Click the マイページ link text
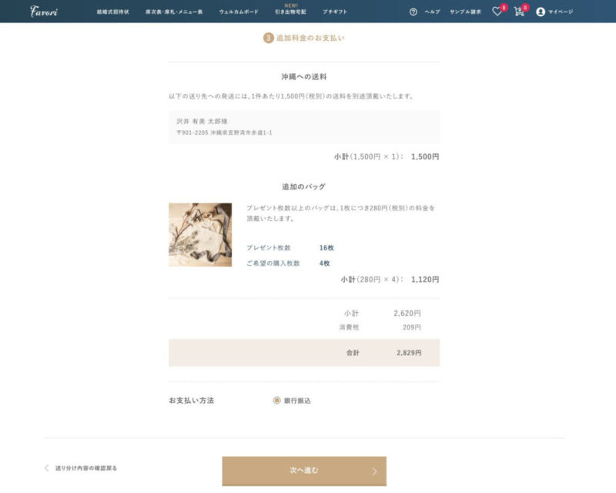Image resolution: width=616 pixels, height=493 pixels. [x=561, y=12]
